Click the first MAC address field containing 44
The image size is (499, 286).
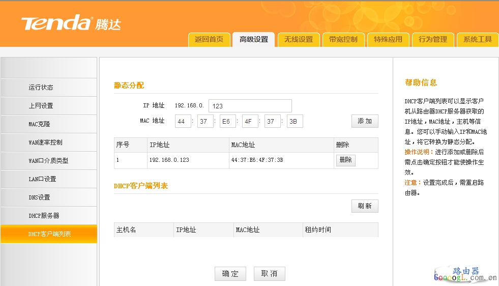click(x=183, y=122)
